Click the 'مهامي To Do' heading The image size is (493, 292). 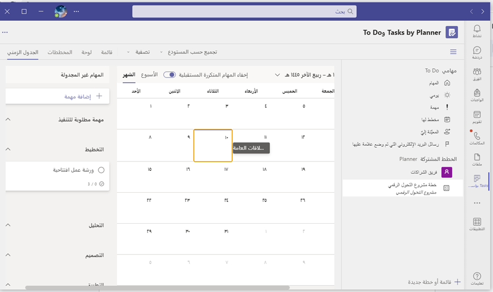[x=441, y=71]
